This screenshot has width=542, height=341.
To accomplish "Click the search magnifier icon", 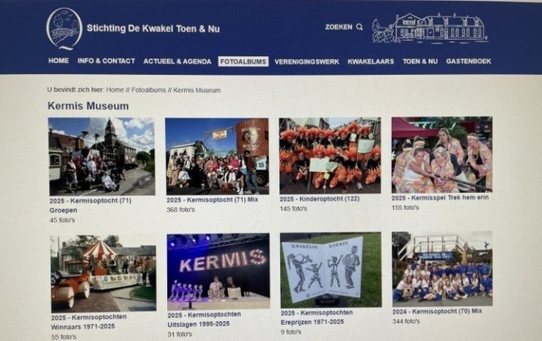I will (x=359, y=27).
